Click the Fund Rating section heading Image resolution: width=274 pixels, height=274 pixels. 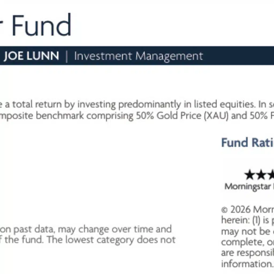click(x=248, y=142)
